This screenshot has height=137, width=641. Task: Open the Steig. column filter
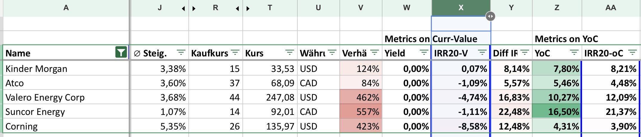click(181, 53)
